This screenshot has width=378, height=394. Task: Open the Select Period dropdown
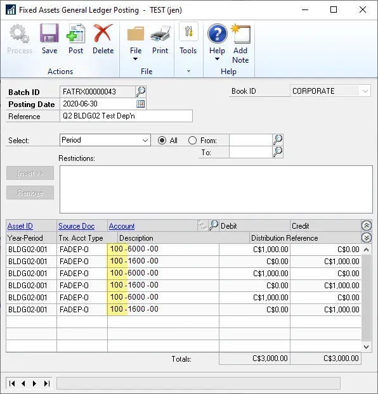[145, 140]
